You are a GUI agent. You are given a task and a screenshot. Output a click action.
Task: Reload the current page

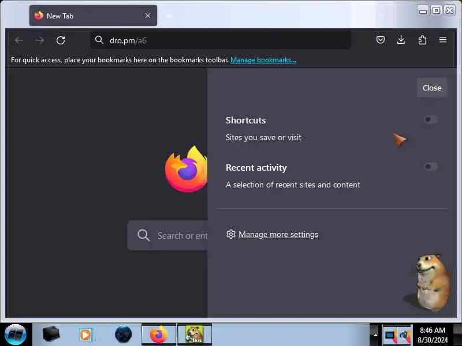pyautogui.click(x=61, y=40)
